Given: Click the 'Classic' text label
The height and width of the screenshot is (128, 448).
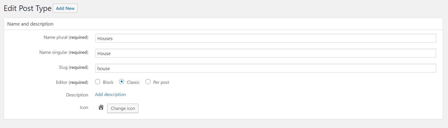Looking at the screenshot, I should pyautogui.click(x=133, y=82).
